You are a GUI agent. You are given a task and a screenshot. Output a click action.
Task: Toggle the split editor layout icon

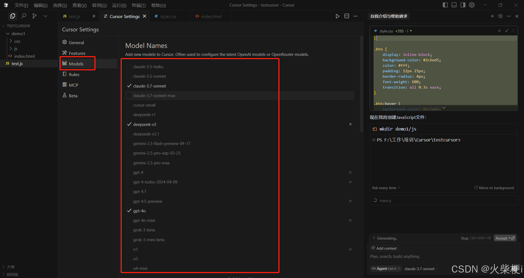[x=347, y=16]
